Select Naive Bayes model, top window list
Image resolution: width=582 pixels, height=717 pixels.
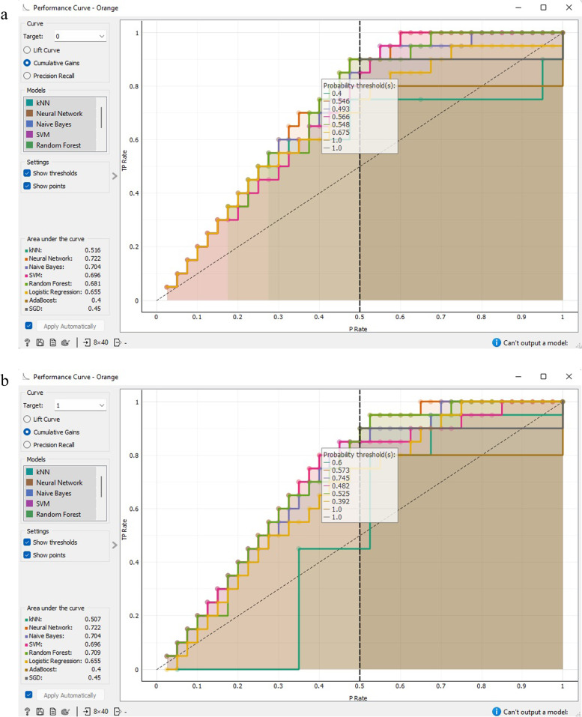coord(60,124)
